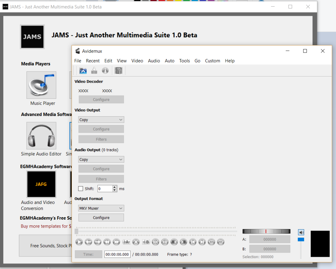The image size is (336, 269).
Task: Open the Auto menu
Action: 170,61
